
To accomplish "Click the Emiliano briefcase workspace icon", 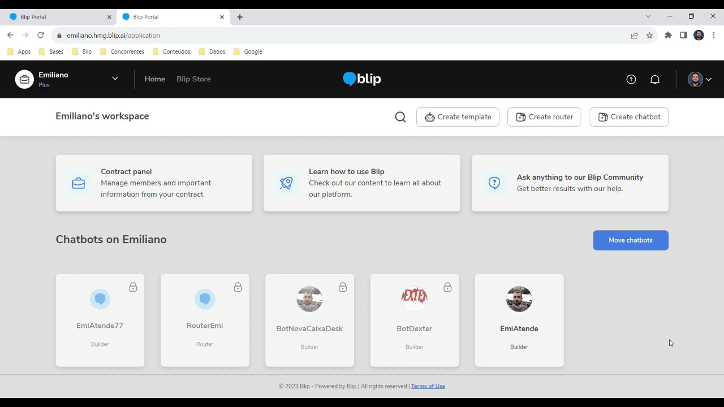I will [24, 79].
